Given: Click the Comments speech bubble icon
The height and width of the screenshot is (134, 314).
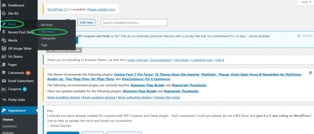Looking at the screenshot, I should click(4, 73).
